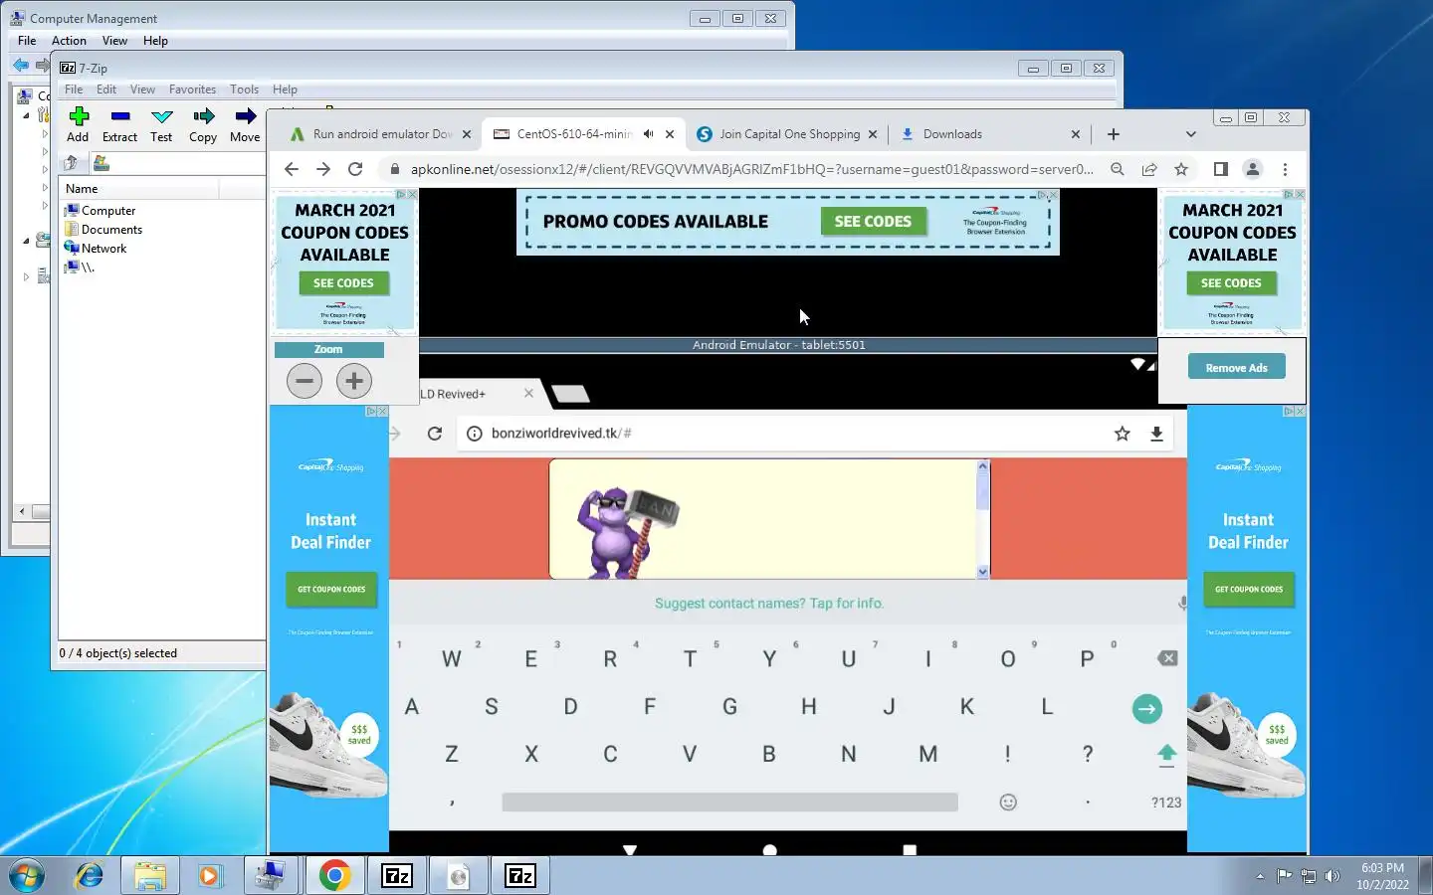The height and width of the screenshot is (895, 1433).
Task: Open 7-Zip Tools menu
Action: click(x=244, y=89)
